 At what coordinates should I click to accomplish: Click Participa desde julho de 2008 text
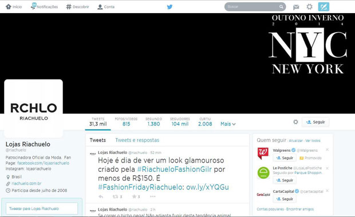coord(40,191)
